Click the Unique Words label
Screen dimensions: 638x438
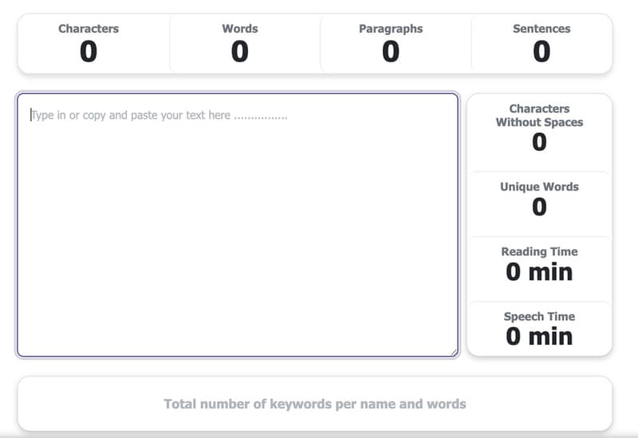[x=539, y=187]
